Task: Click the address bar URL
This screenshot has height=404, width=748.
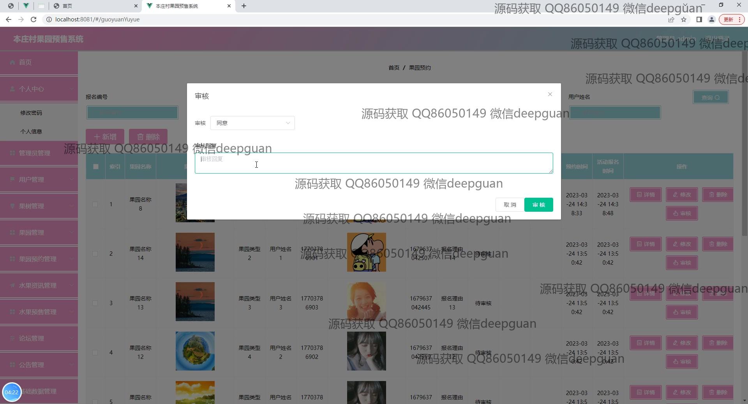Action: (97, 19)
